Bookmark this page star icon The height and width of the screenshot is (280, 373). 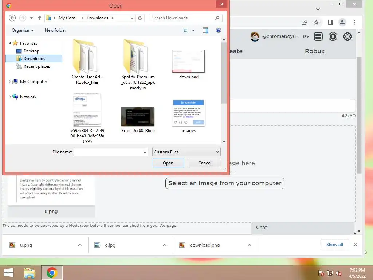point(316,22)
